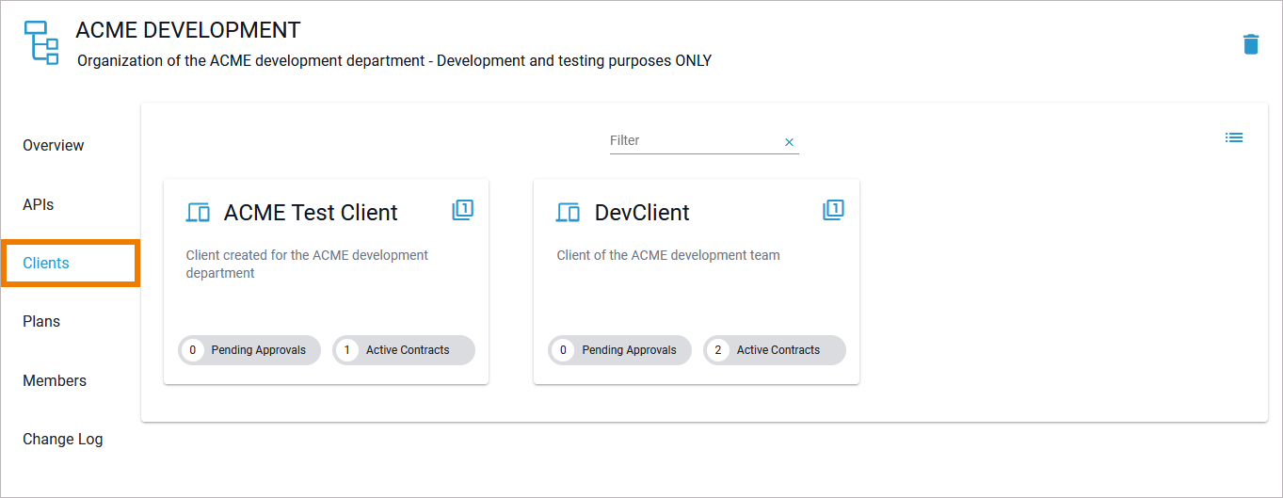Image resolution: width=1283 pixels, height=498 pixels.
Task: Select the Clients tab
Action: coord(46,263)
